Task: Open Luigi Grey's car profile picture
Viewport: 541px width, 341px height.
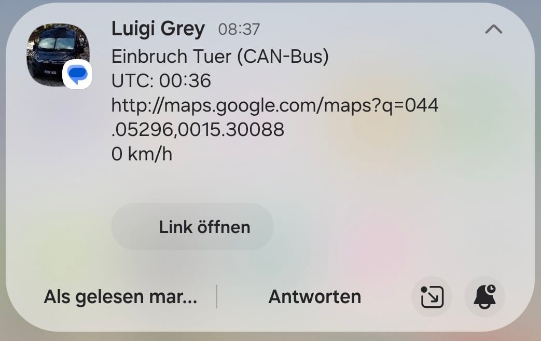Action: pos(58,54)
